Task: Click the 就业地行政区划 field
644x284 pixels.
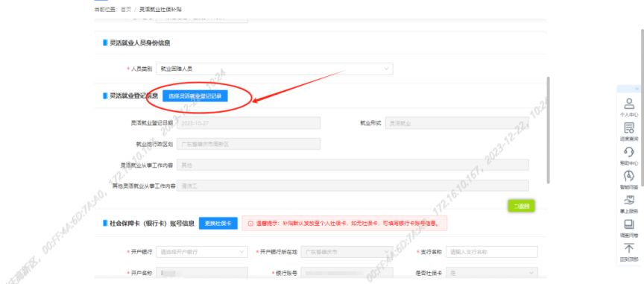Action: click(248, 144)
